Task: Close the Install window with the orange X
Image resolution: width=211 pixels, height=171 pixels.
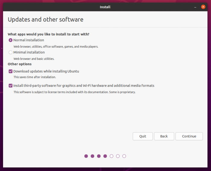Action: (203, 7)
